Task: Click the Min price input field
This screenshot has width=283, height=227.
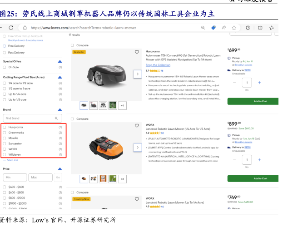Action: pos(15,178)
